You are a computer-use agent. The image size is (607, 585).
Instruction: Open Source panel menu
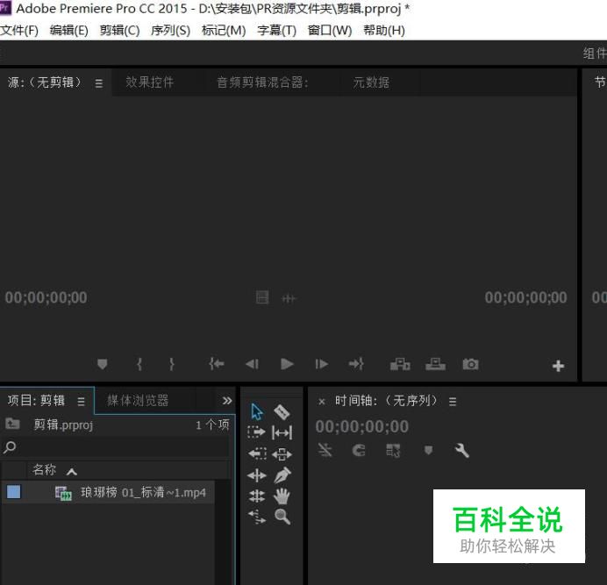click(99, 83)
